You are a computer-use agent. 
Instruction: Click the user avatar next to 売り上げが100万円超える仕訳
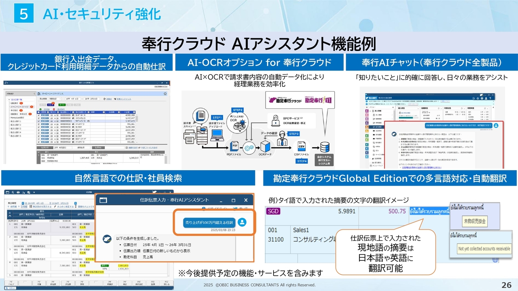point(242,222)
